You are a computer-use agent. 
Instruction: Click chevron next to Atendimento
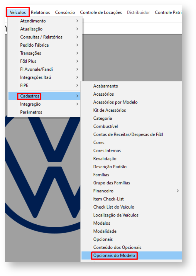tap(77, 21)
